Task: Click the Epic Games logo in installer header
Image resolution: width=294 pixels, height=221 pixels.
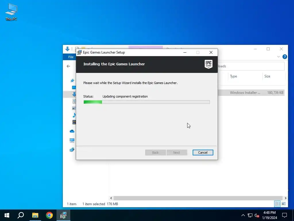Action: pyautogui.click(x=208, y=64)
